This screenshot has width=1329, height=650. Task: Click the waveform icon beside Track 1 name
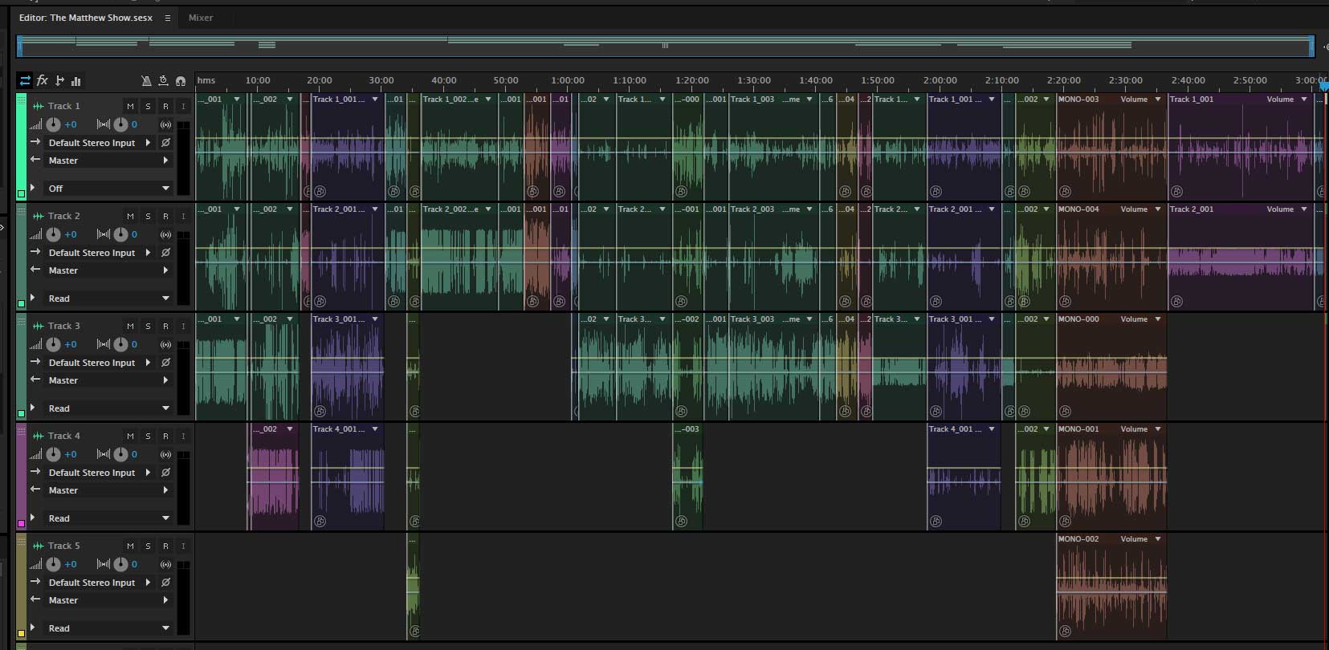(x=38, y=106)
